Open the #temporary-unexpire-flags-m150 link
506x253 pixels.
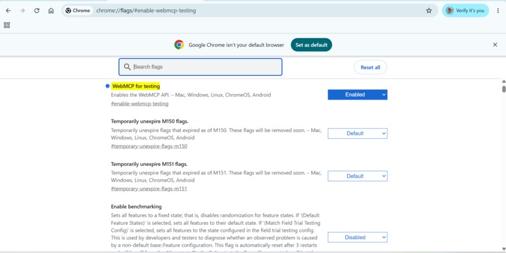pyautogui.click(x=149, y=146)
